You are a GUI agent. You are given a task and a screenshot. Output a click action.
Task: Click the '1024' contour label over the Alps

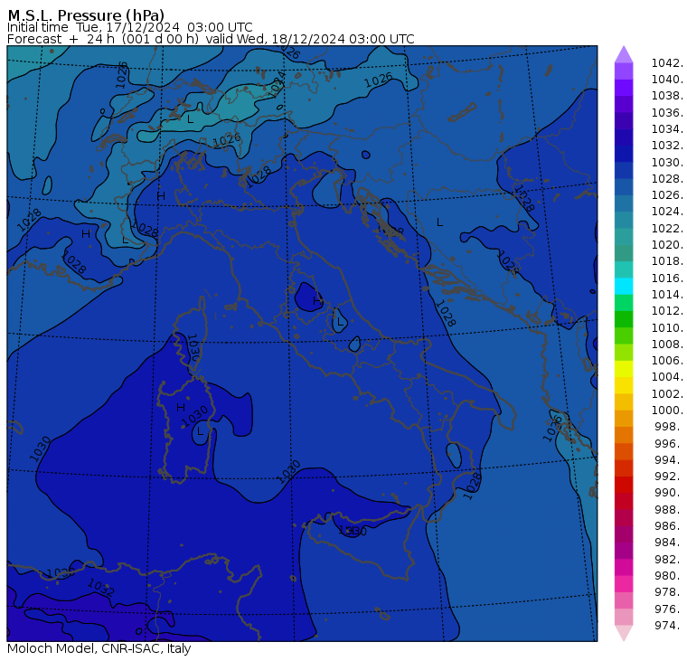[x=277, y=84]
